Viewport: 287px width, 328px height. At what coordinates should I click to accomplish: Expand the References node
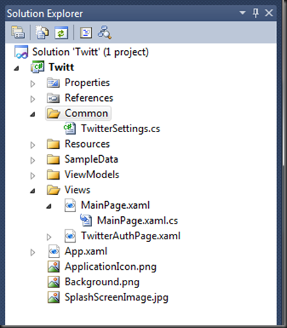(x=32, y=99)
